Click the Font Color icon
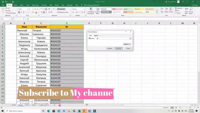The image size is (200, 113). pos(36,13)
